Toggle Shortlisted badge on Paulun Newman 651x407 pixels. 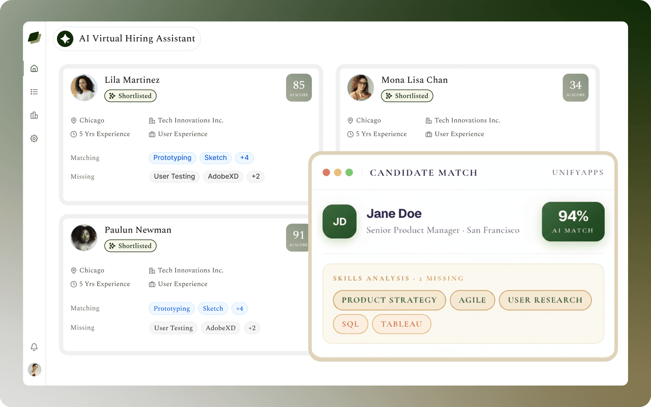tap(131, 246)
